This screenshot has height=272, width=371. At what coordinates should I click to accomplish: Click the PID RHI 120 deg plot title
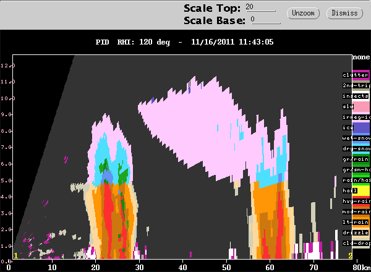(133, 42)
